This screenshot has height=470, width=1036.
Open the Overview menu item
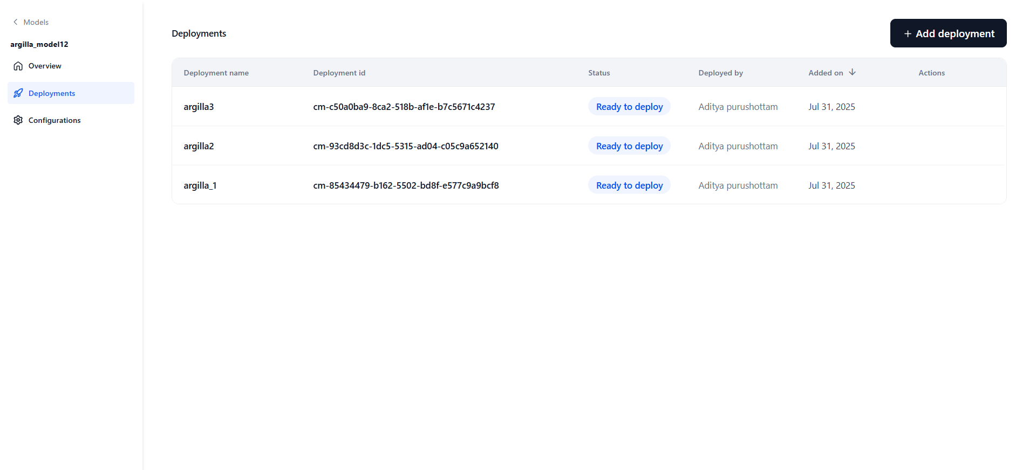pyautogui.click(x=45, y=66)
